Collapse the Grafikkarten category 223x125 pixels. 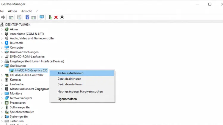2,66
